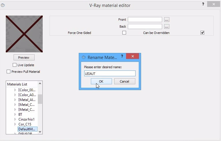Select the Cinza frio1 material row
This screenshot has width=221, height=141.
tap(27, 119)
